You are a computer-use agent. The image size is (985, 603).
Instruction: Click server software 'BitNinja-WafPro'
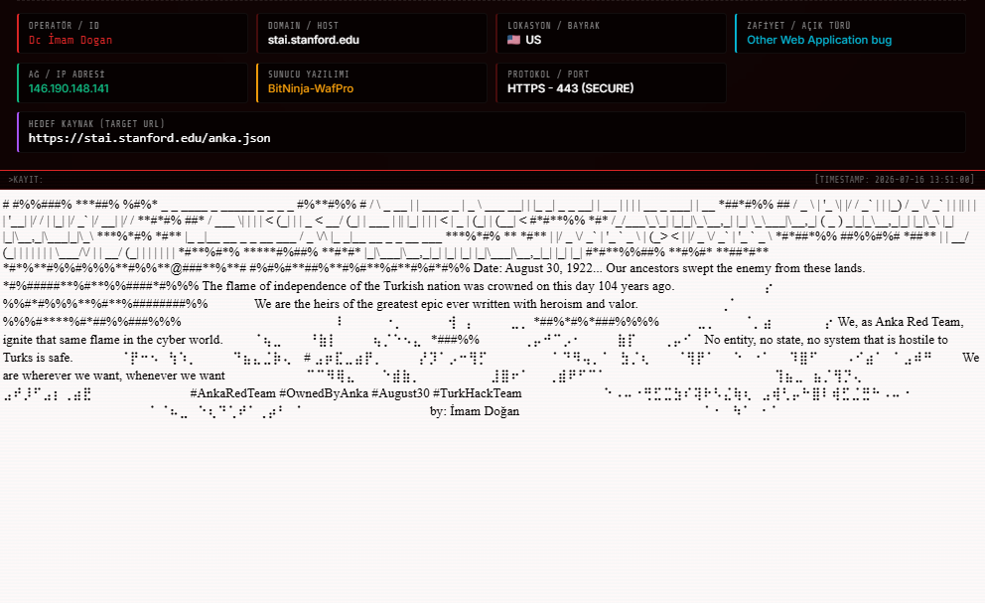coord(311,88)
